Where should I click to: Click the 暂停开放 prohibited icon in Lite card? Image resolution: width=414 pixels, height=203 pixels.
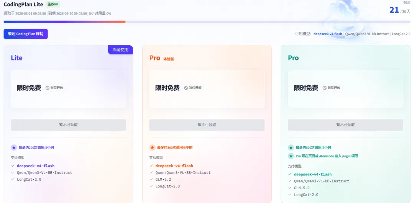coord(48,88)
